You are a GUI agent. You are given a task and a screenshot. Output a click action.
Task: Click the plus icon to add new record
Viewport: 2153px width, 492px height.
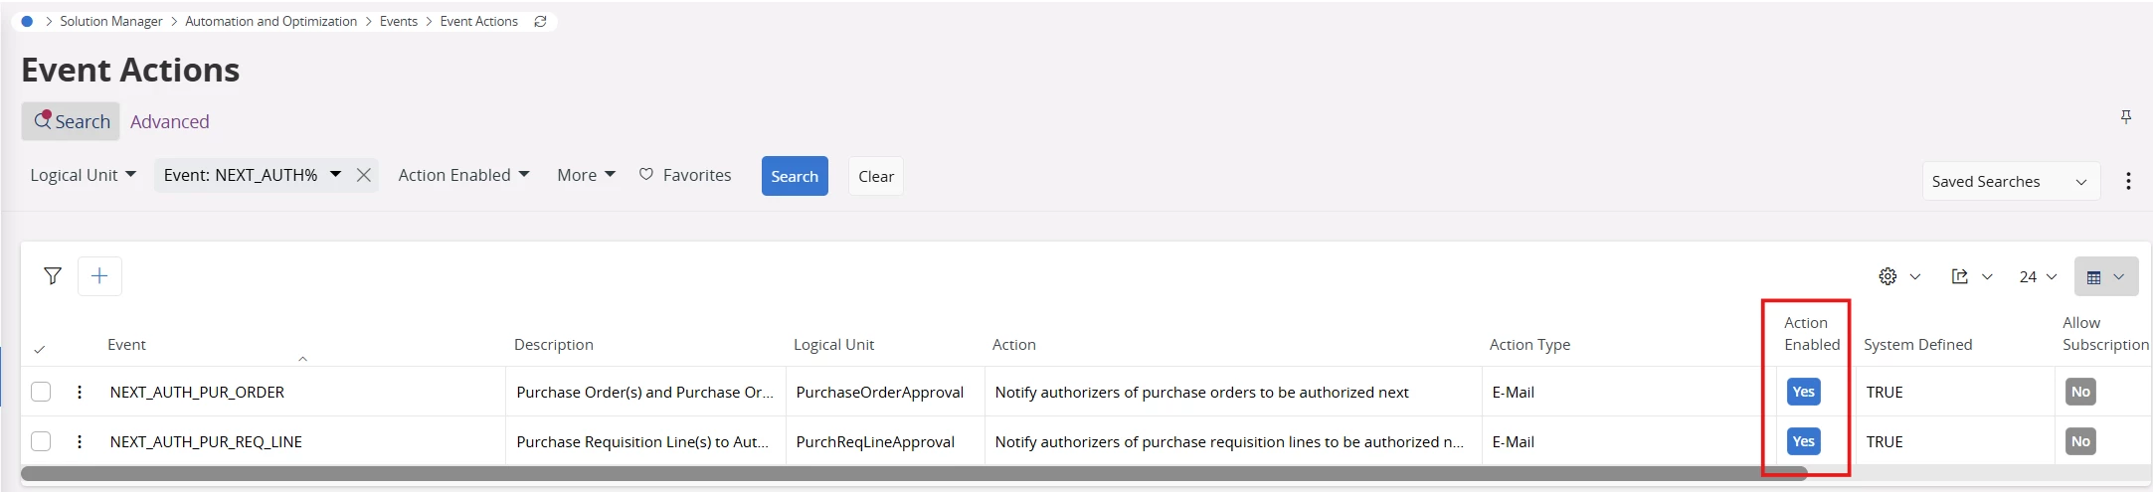pos(99,276)
